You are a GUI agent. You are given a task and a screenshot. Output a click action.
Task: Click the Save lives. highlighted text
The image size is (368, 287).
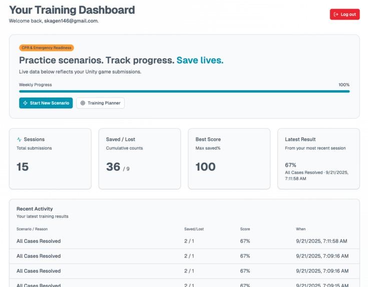(200, 60)
